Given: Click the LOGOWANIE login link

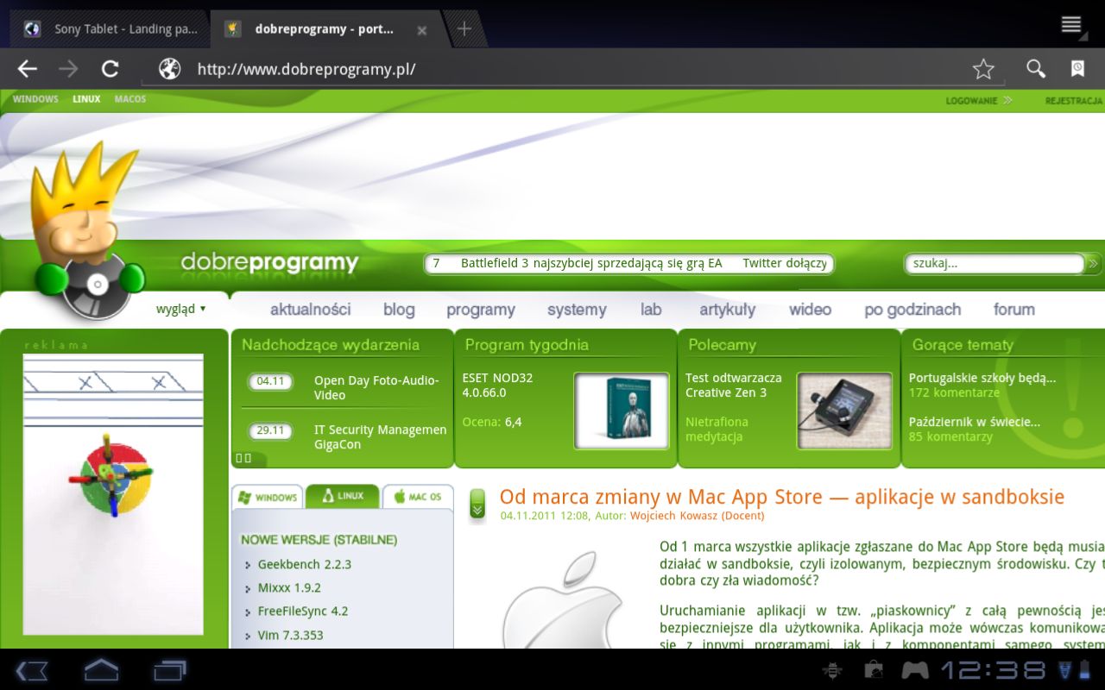Looking at the screenshot, I should click(978, 101).
